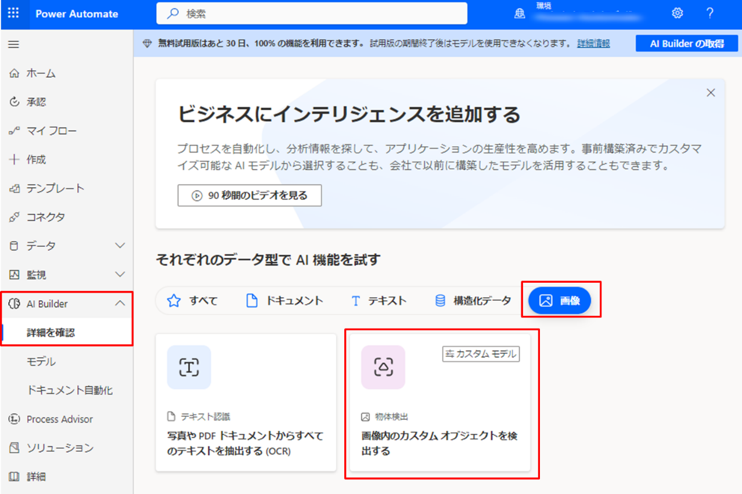The height and width of the screenshot is (494, 742).
Task: Click the search magnifier icon
Action: pyautogui.click(x=172, y=13)
